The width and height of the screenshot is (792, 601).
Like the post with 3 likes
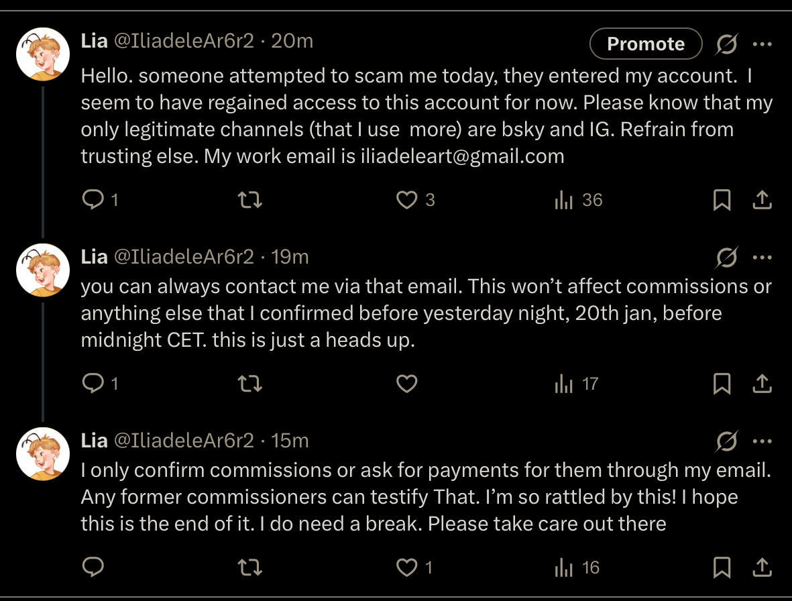pyautogui.click(x=407, y=200)
